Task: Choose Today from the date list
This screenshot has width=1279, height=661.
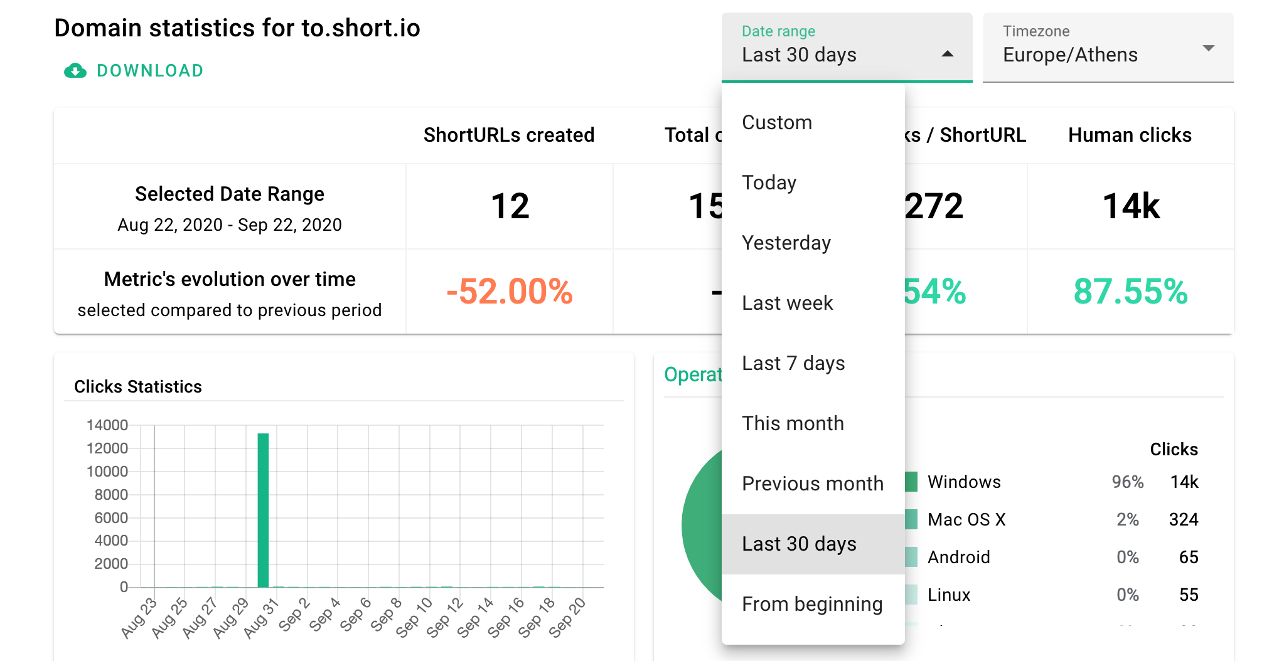Action: pyautogui.click(x=769, y=182)
